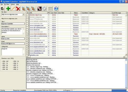Image resolution: width=128 pixels, height=92 pixels.
Task: Open the Help menu
Action: 17,4
